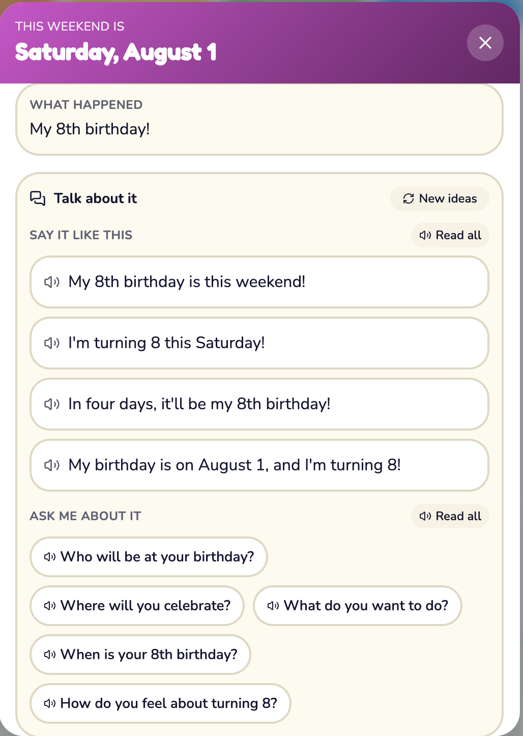Click the 'What happened' text field
523x736 pixels.
(x=259, y=120)
